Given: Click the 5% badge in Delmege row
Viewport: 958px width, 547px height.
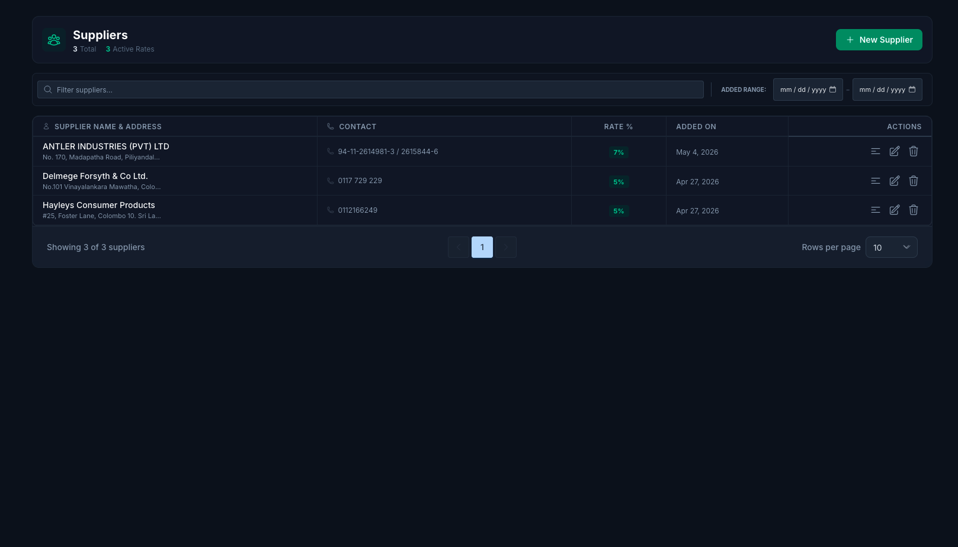Looking at the screenshot, I should (619, 182).
